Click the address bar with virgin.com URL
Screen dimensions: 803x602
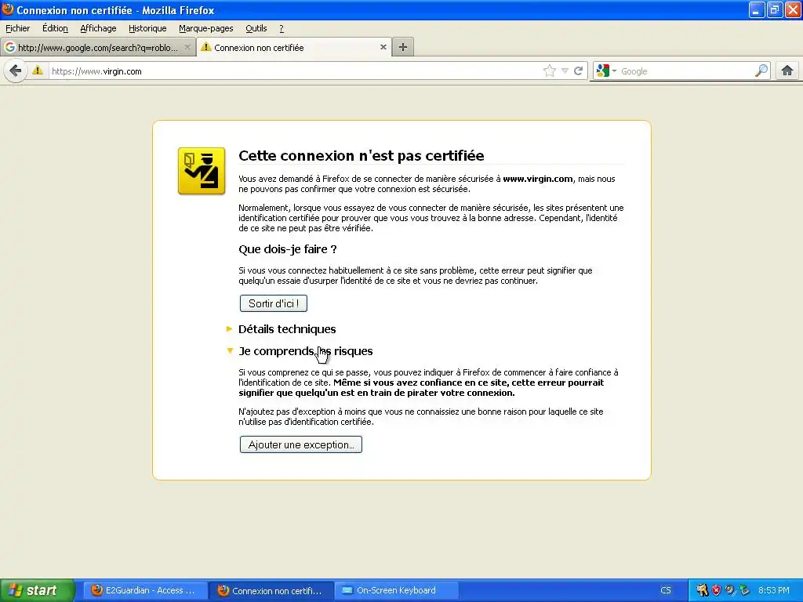pos(295,71)
